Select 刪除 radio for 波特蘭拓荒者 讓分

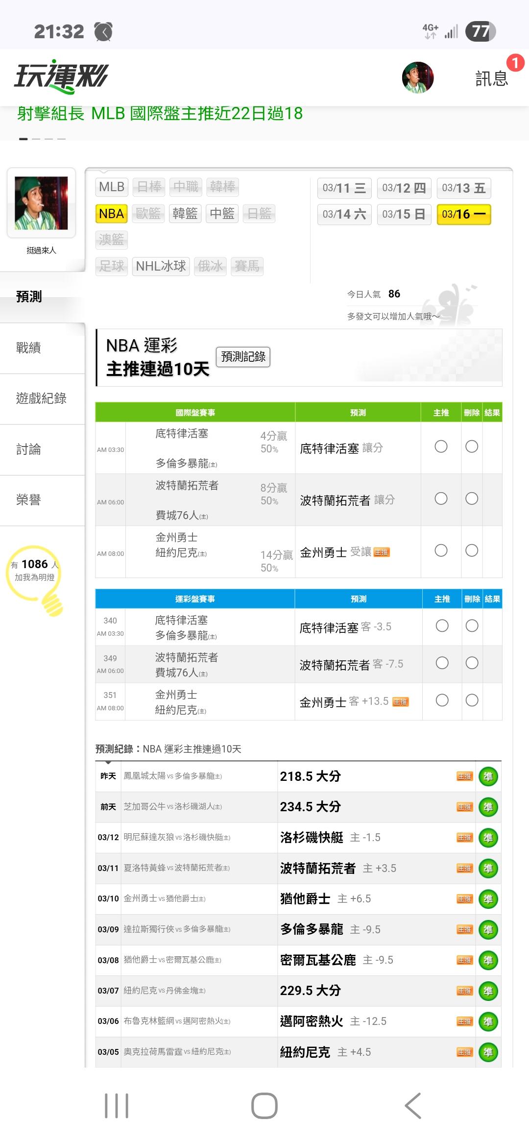point(472,499)
